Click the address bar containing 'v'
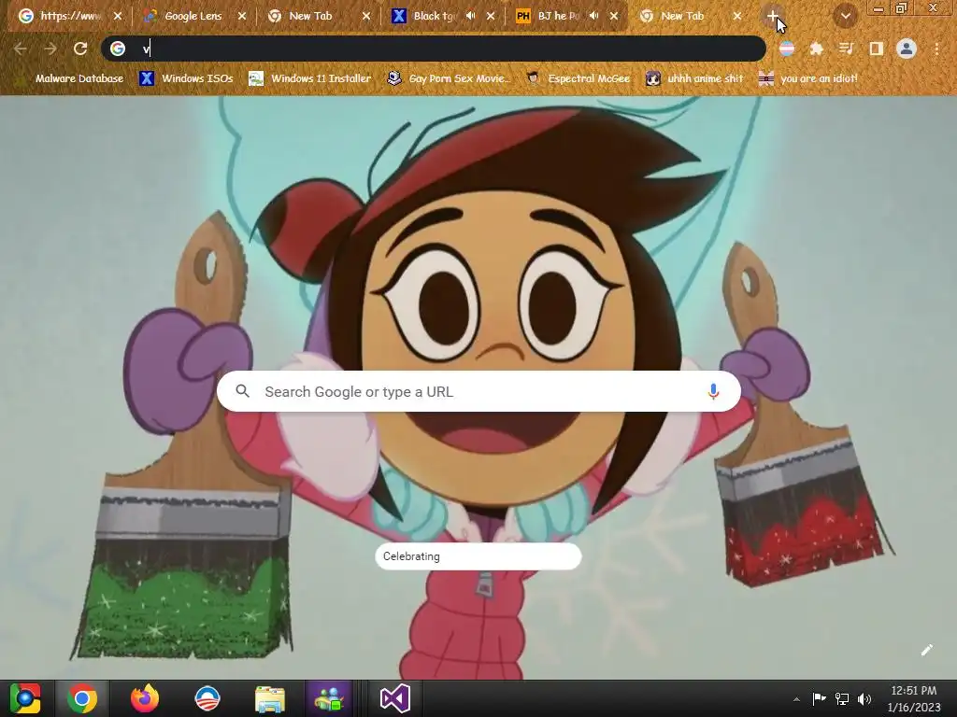Image resolution: width=957 pixels, height=717 pixels. (434, 49)
